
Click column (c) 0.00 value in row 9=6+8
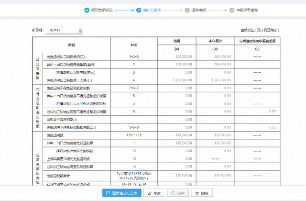273,127
